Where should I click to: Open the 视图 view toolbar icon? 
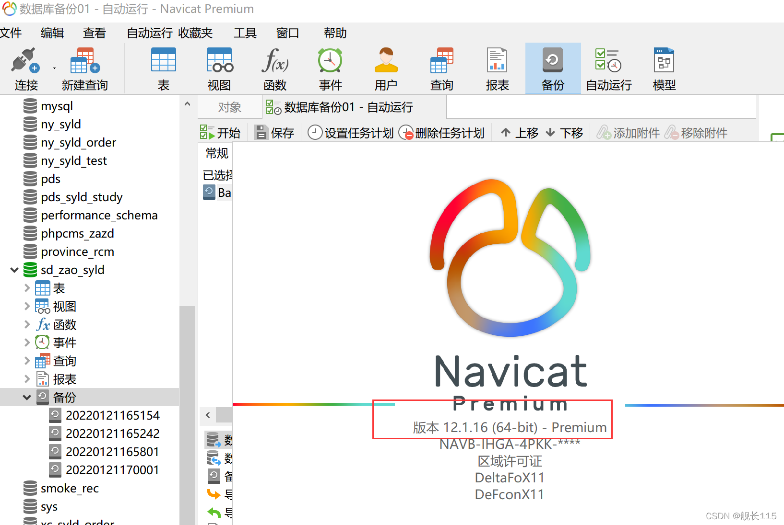click(x=219, y=69)
